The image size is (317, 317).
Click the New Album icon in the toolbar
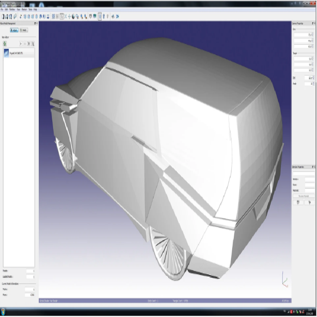3,17
